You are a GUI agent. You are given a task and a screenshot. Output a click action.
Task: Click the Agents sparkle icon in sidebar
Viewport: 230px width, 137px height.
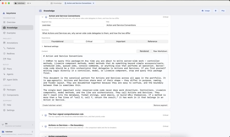pyautogui.click(x=4, y=74)
